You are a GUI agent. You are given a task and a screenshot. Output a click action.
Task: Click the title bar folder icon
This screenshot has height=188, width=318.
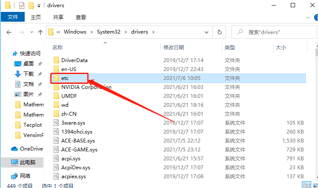tap(8, 5)
